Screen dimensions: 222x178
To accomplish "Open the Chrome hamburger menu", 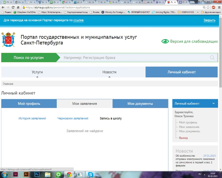I will (219, 8).
